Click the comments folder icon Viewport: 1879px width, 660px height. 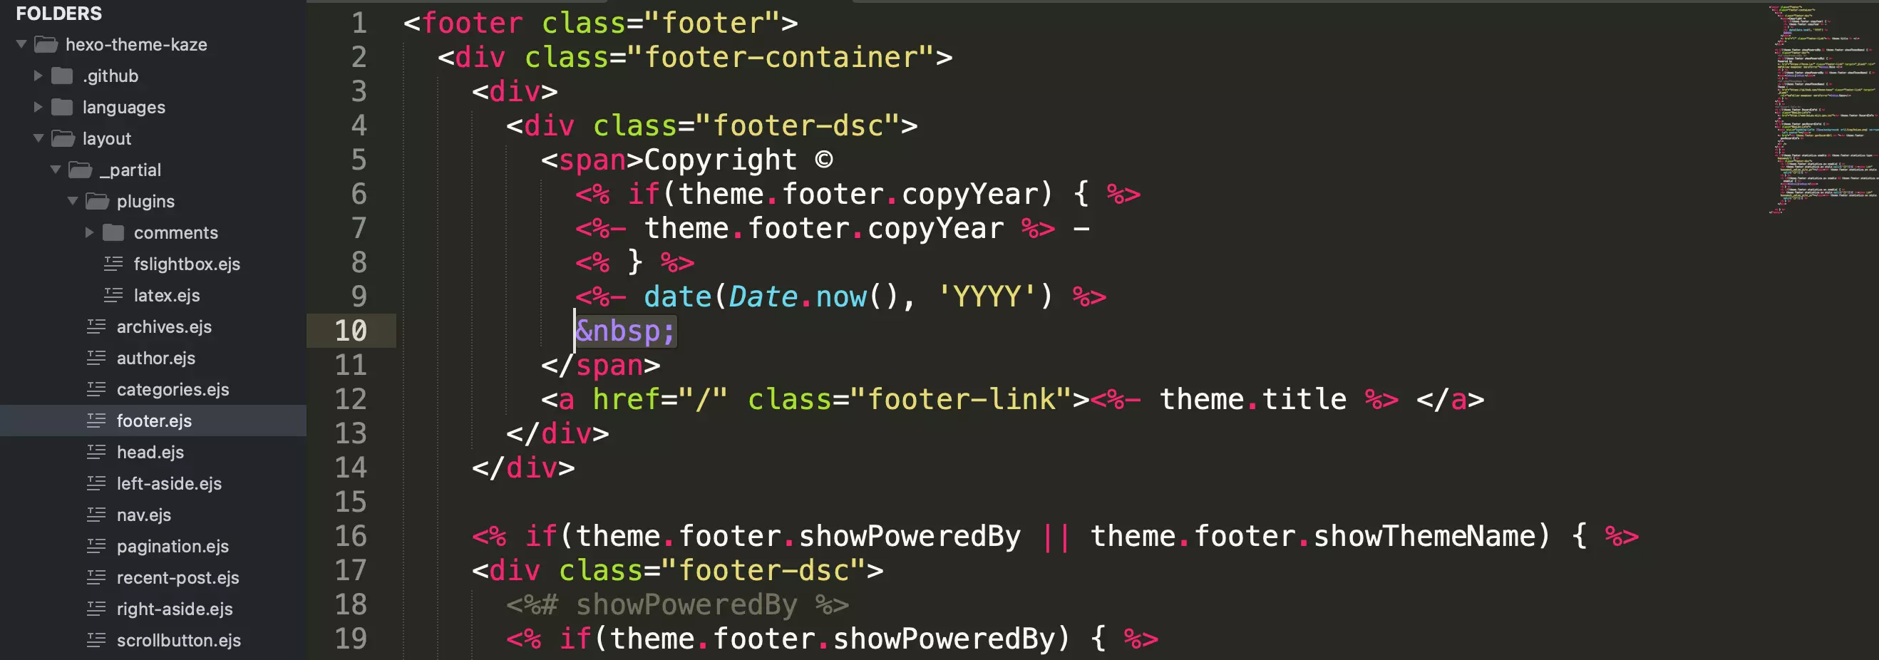pyautogui.click(x=114, y=232)
